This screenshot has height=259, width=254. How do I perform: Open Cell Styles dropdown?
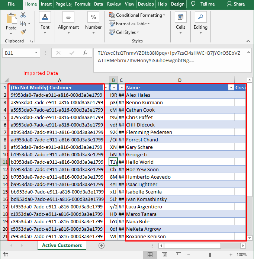[x=124, y=32]
